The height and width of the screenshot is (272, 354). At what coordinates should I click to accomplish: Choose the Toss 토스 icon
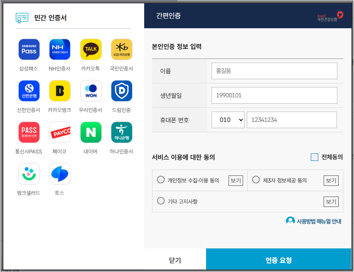(x=60, y=174)
